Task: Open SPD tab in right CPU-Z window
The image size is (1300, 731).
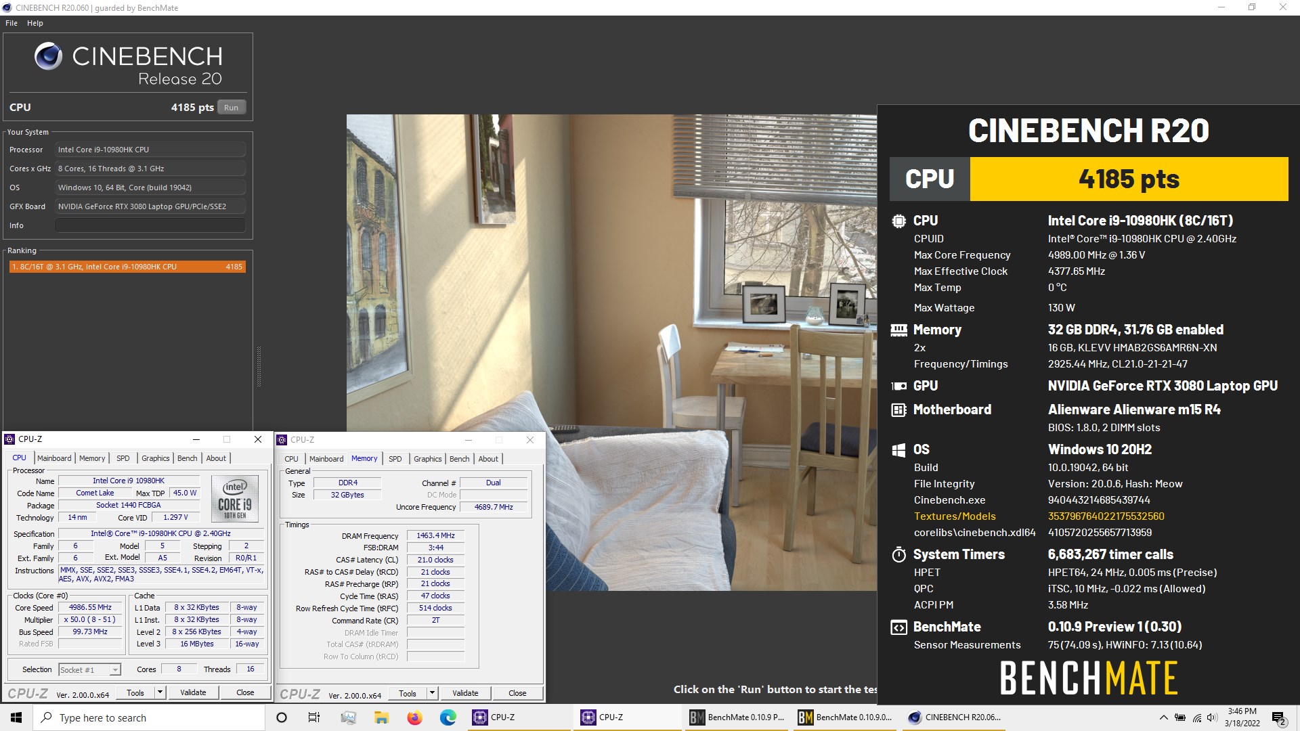Action: (395, 459)
